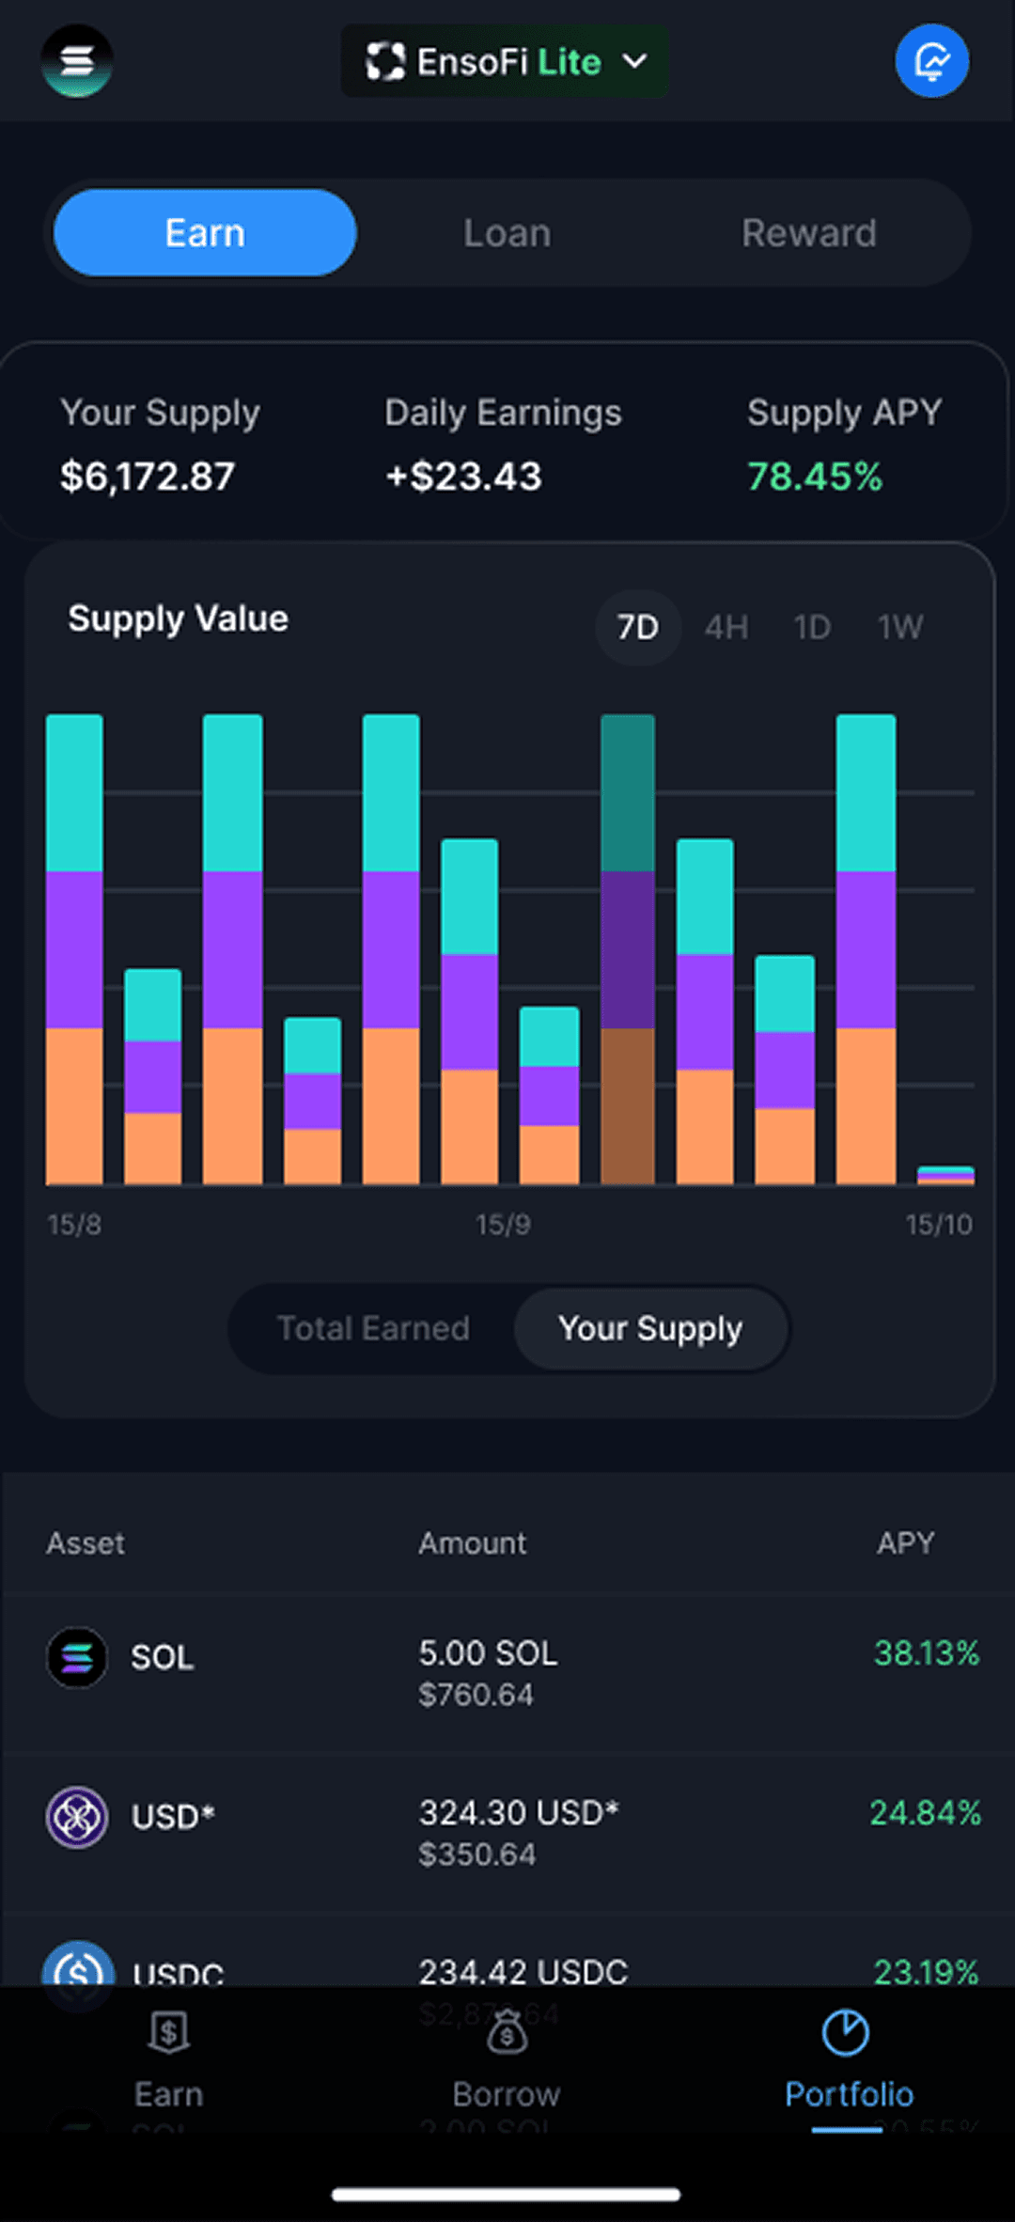The width and height of the screenshot is (1015, 2222).
Task: Toggle chart to Total Earned
Action: click(x=373, y=1328)
